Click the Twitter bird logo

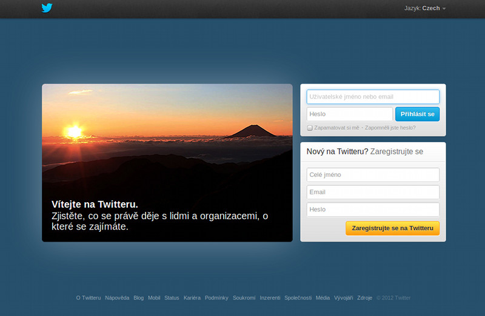47,8
